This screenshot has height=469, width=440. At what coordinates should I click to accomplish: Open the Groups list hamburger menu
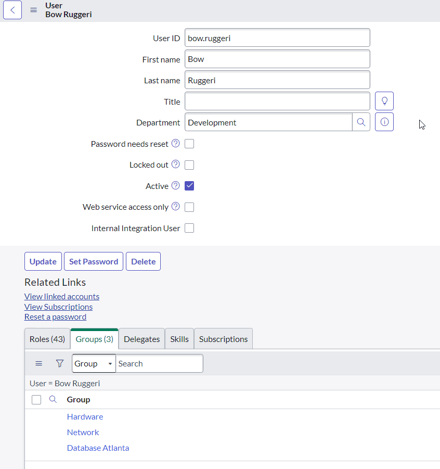pos(38,363)
